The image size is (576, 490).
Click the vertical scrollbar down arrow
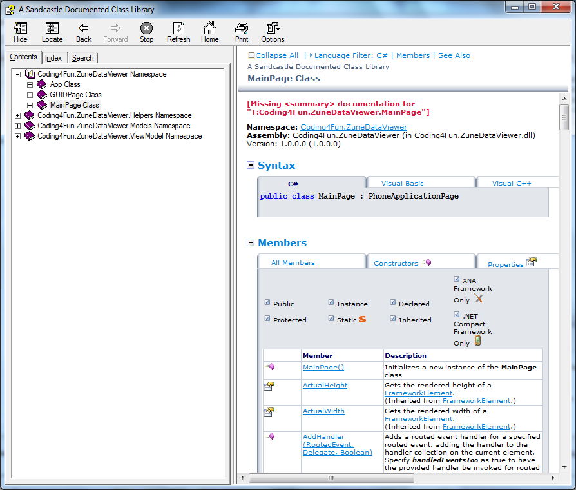pyautogui.click(x=564, y=467)
